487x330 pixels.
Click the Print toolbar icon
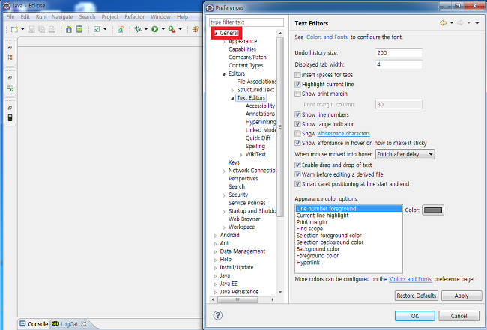click(x=52, y=29)
